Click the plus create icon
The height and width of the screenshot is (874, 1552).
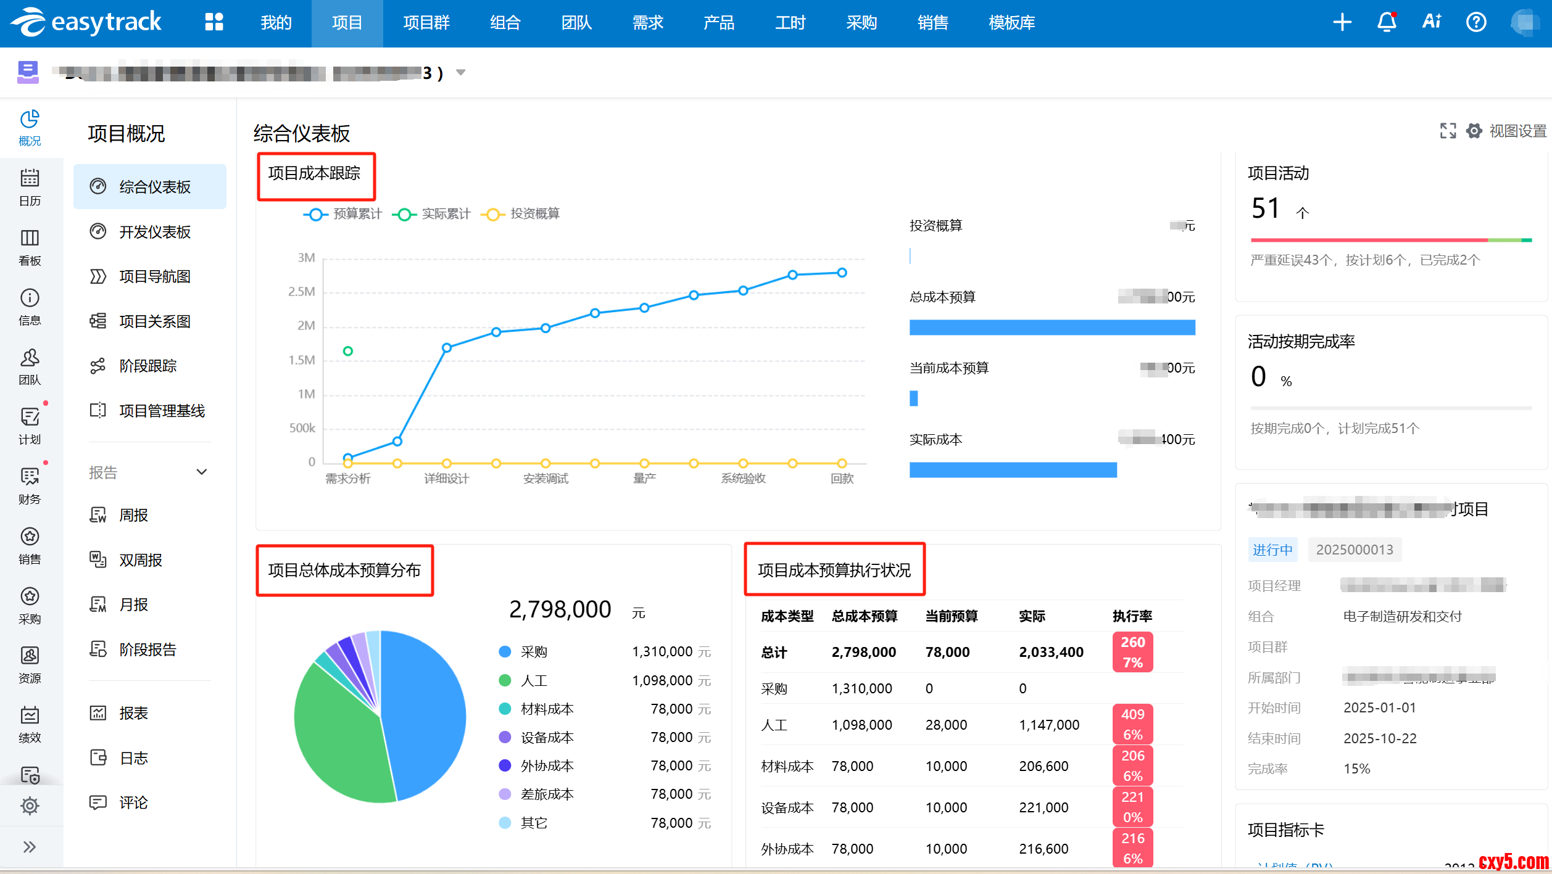pyautogui.click(x=1342, y=23)
